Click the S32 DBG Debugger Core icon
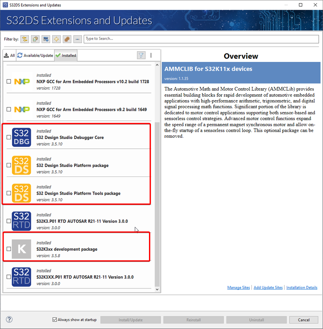Image resolution: width=323 pixels, height=329 pixels. [21, 137]
